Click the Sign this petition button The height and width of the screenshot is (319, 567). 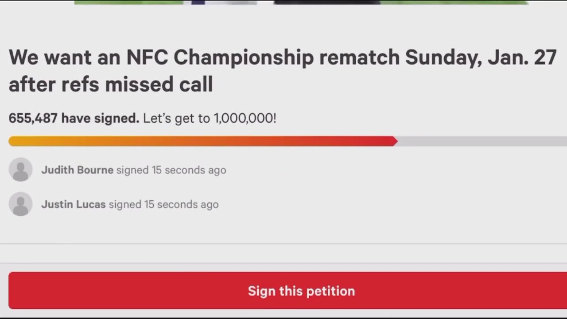pyautogui.click(x=283, y=291)
